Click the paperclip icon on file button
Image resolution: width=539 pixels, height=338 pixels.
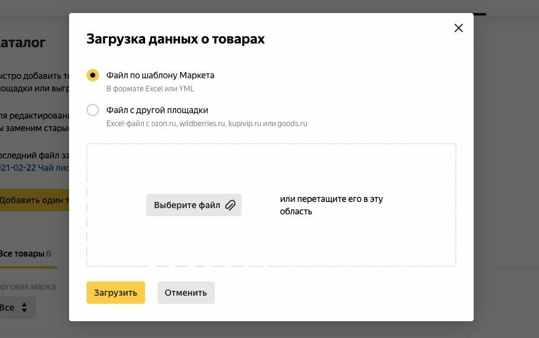pyautogui.click(x=230, y=205)
